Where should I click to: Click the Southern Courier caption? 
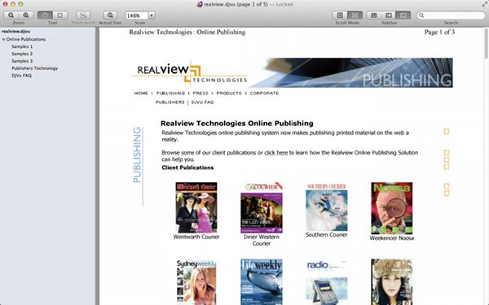327,235
